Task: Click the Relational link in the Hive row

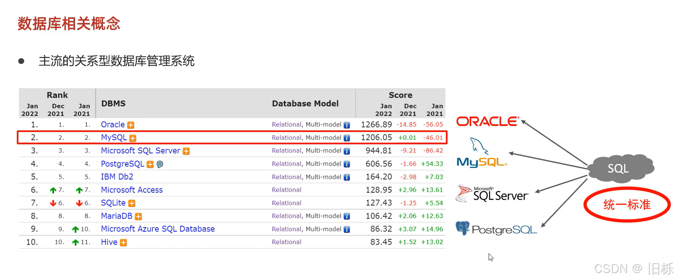Action: [x=287, y=242]
